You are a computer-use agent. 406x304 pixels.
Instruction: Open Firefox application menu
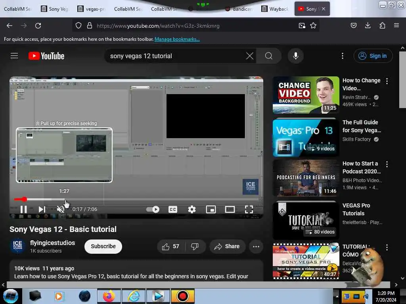coord(396,25)
